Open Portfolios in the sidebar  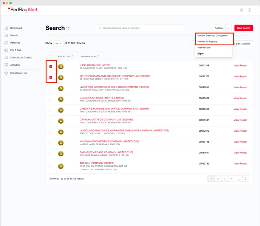(x=15, y=43)
